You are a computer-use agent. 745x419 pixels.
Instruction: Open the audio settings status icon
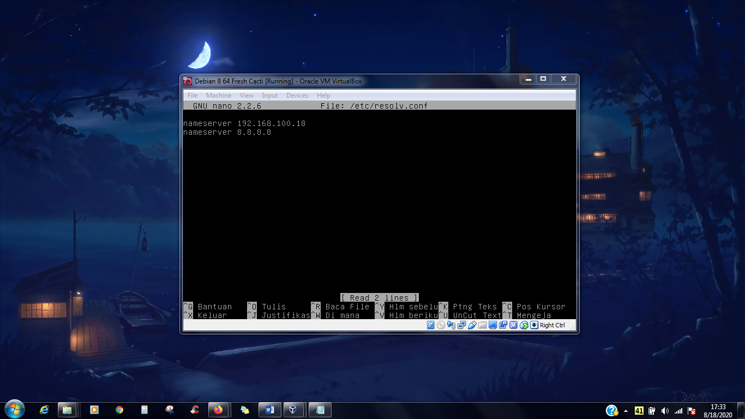point(451,325)
